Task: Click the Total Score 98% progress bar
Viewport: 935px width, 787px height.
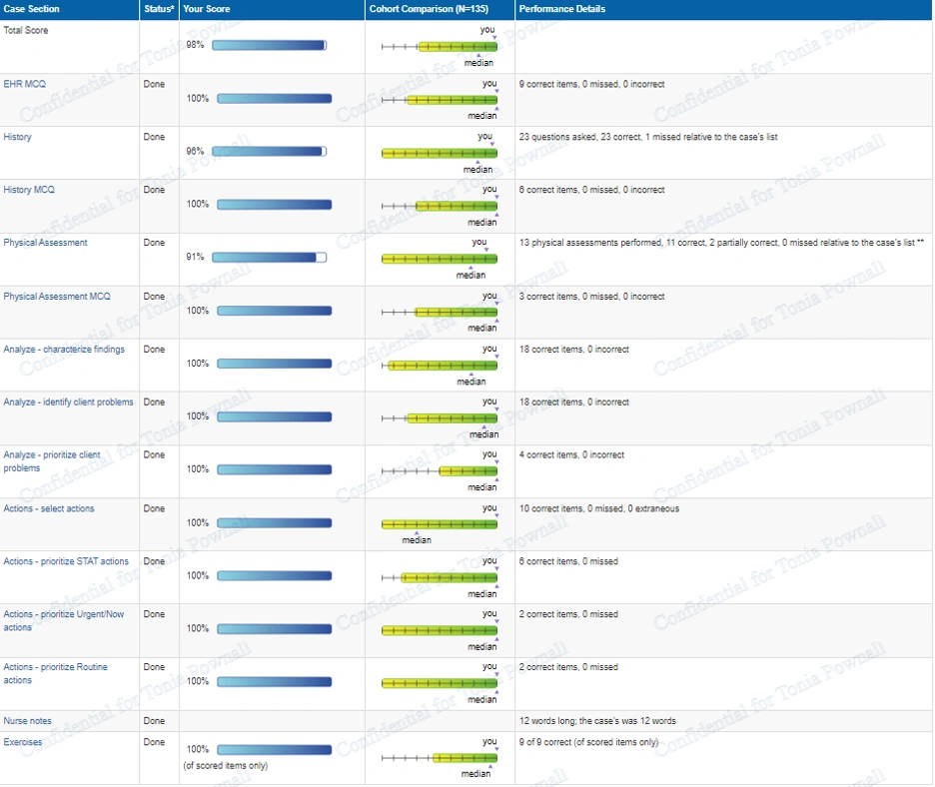Action: (269, 45)
